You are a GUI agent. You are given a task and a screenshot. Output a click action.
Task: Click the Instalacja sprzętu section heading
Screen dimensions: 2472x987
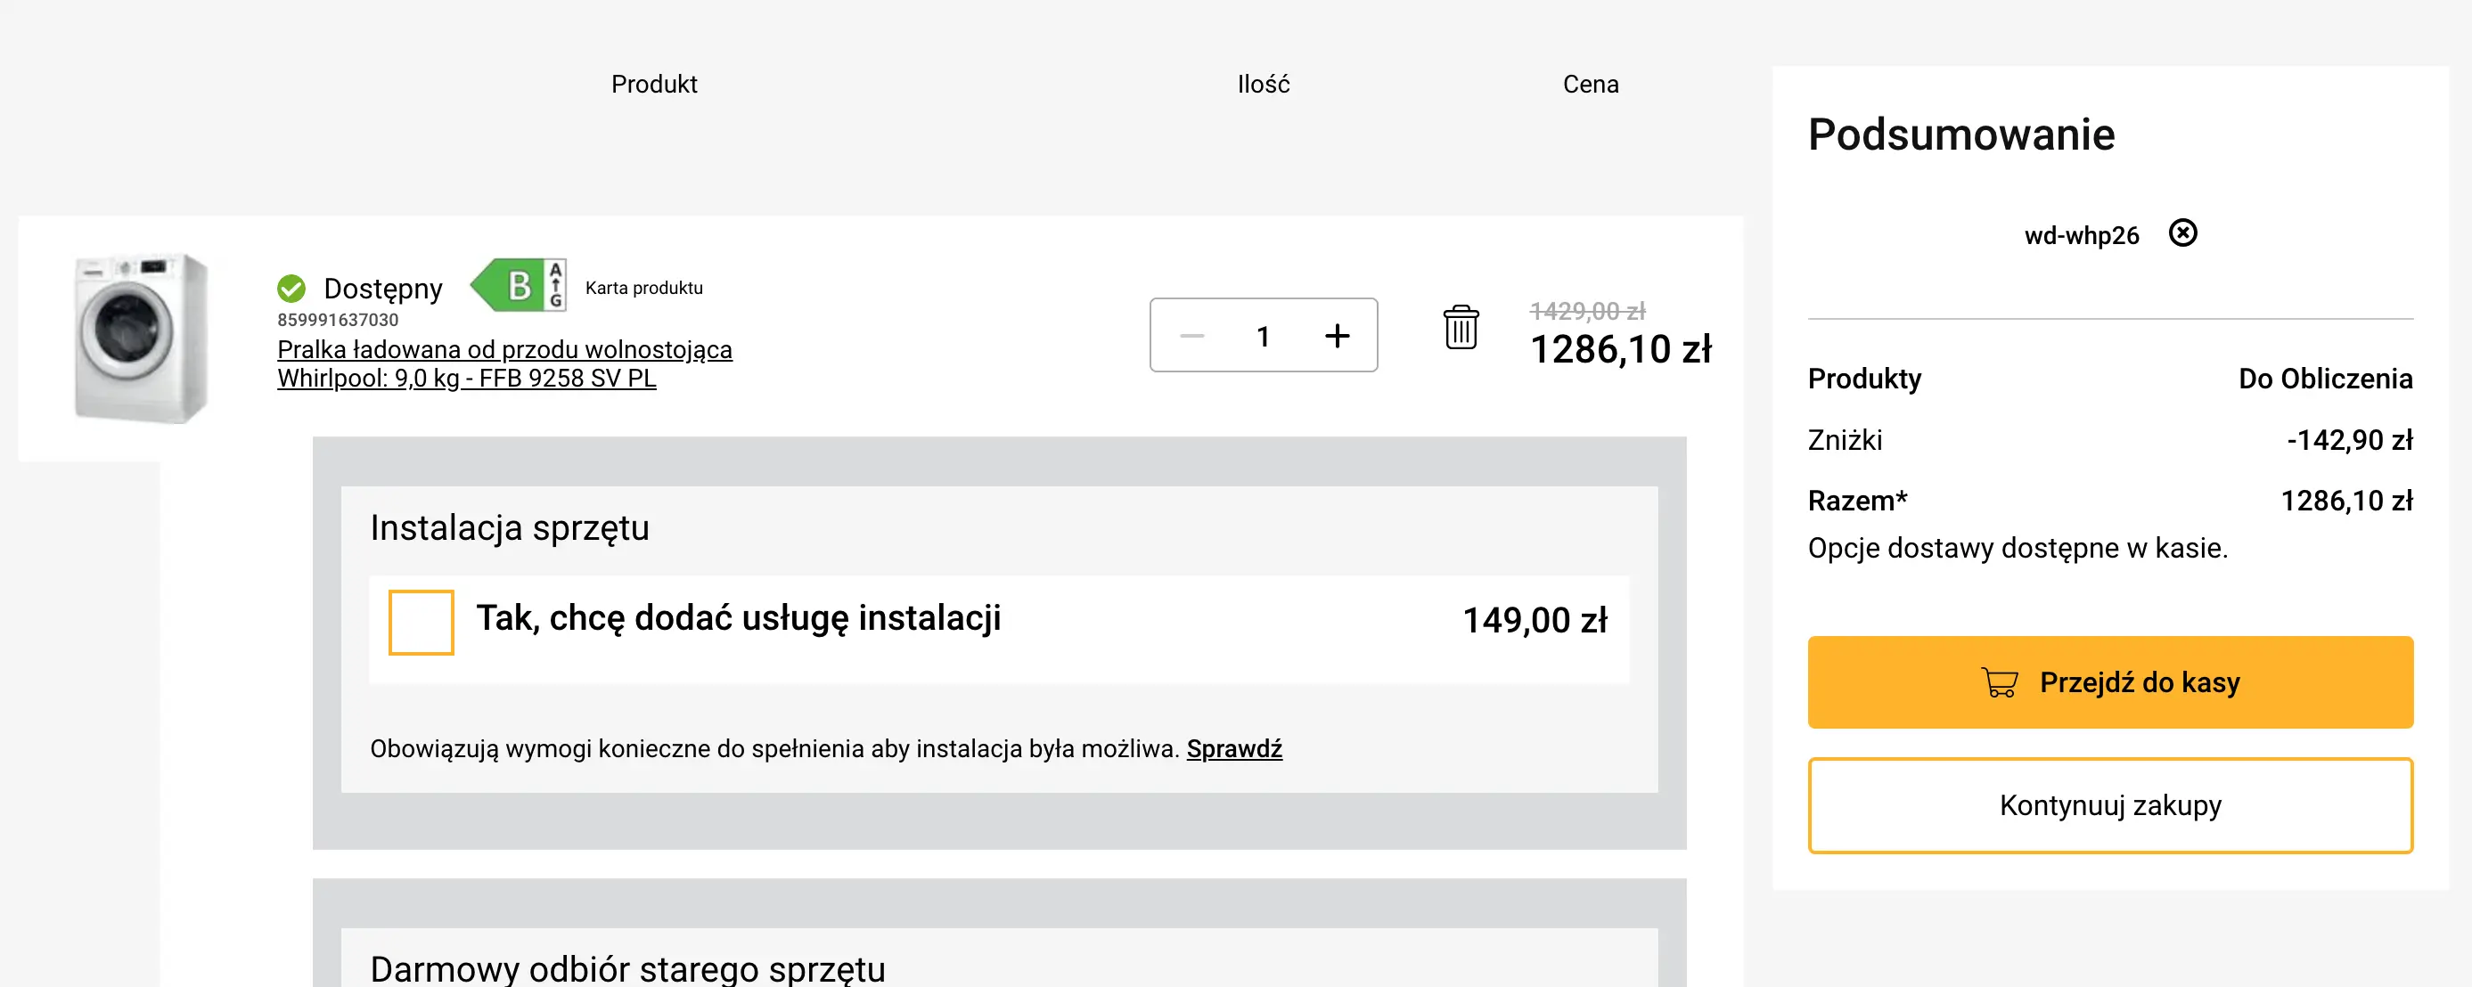pyautogui.click(x=511, y=526)
